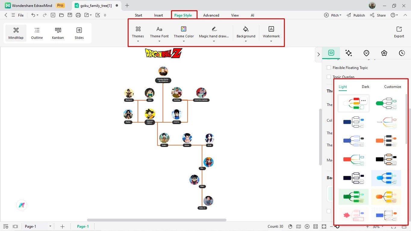The height and width of the screenshot is (231, 411).
Task: Open the Themes dropdown
Action: coord(138,34)
